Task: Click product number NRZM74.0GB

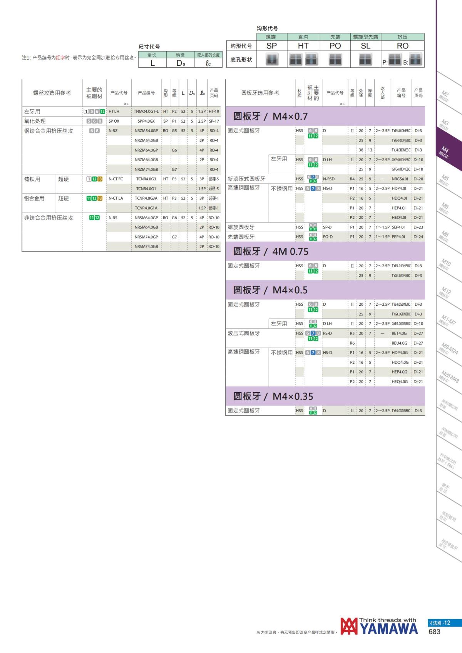Action: [146, 170]
